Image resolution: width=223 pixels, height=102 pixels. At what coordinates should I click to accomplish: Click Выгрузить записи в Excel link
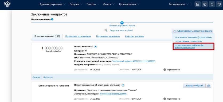121,31
